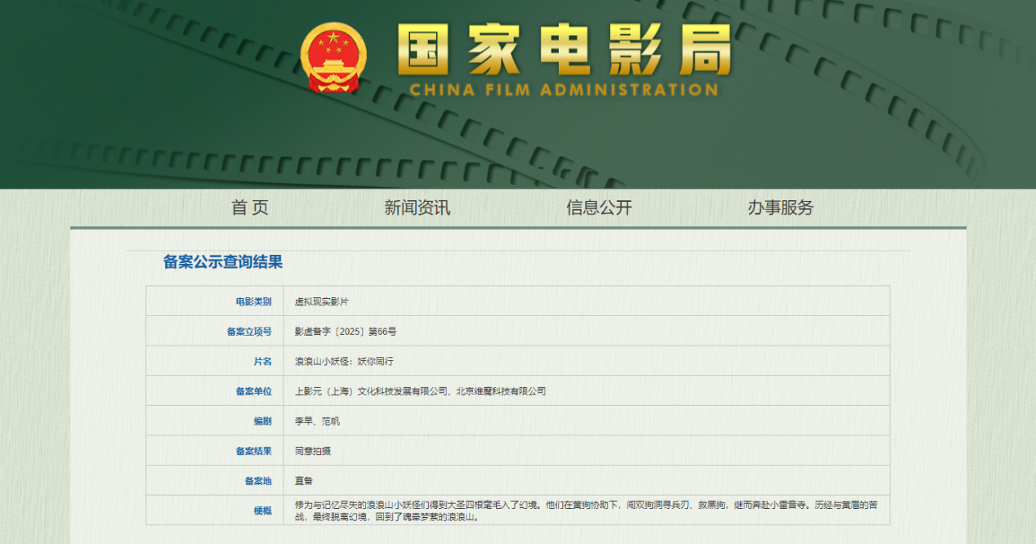The width and height of the screenshot is (1036, 544).
Task: Select the 虚拟现实影片 category value
Action: (322, 301)
